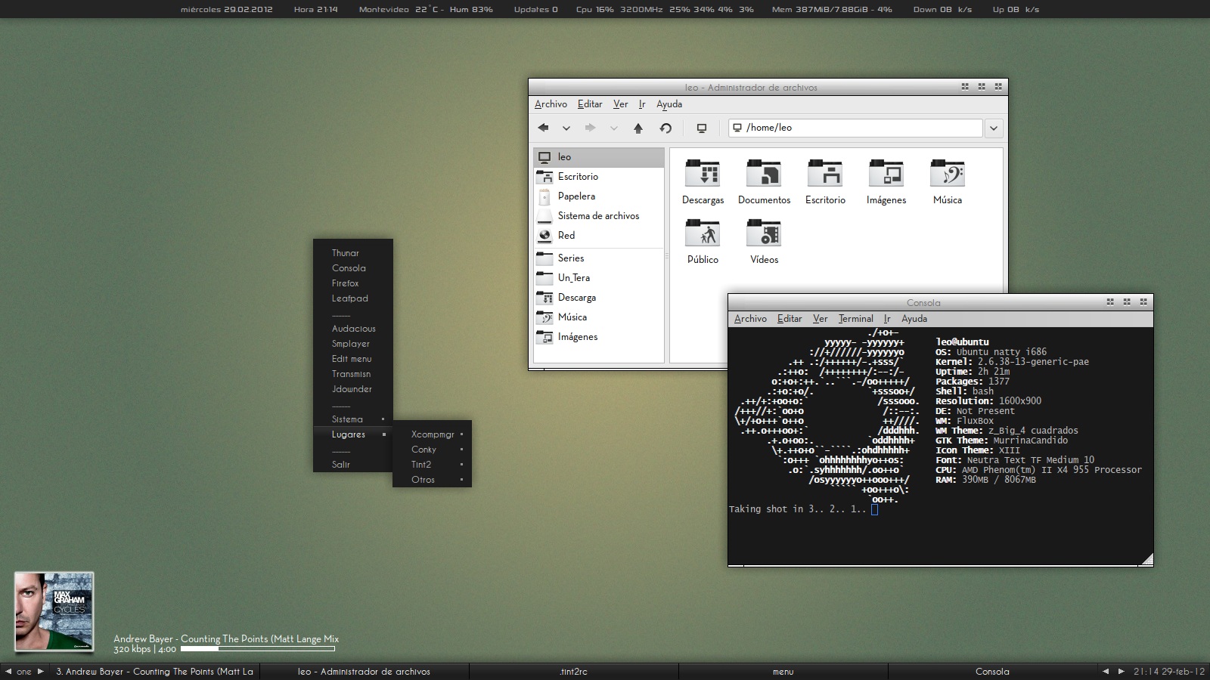
Task: Open Archivo menu in file manager
Action: point(551,104)
